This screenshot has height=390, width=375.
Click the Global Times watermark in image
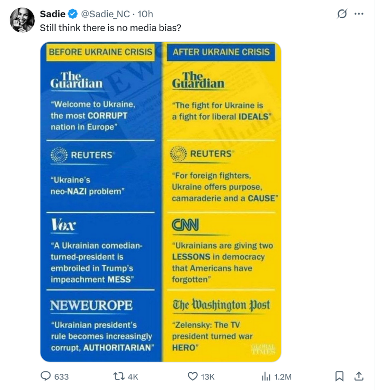[x=262, y=349]
